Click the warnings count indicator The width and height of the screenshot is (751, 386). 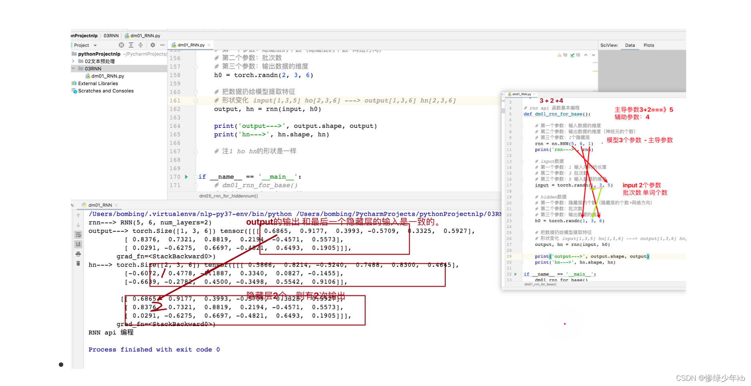(x=562, y=55)
